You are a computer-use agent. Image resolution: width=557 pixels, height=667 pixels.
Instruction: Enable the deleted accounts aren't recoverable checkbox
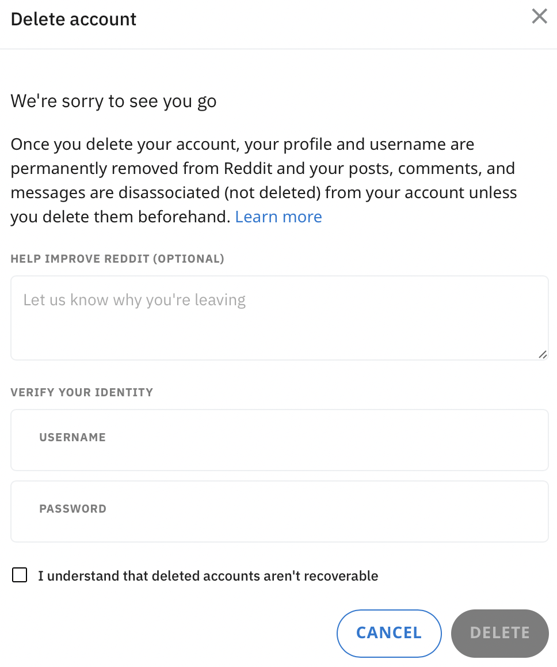(x=20, y=574)
